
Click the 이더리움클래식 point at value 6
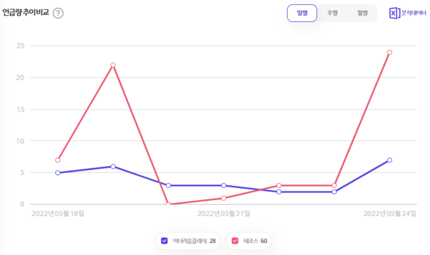(113, 167)
